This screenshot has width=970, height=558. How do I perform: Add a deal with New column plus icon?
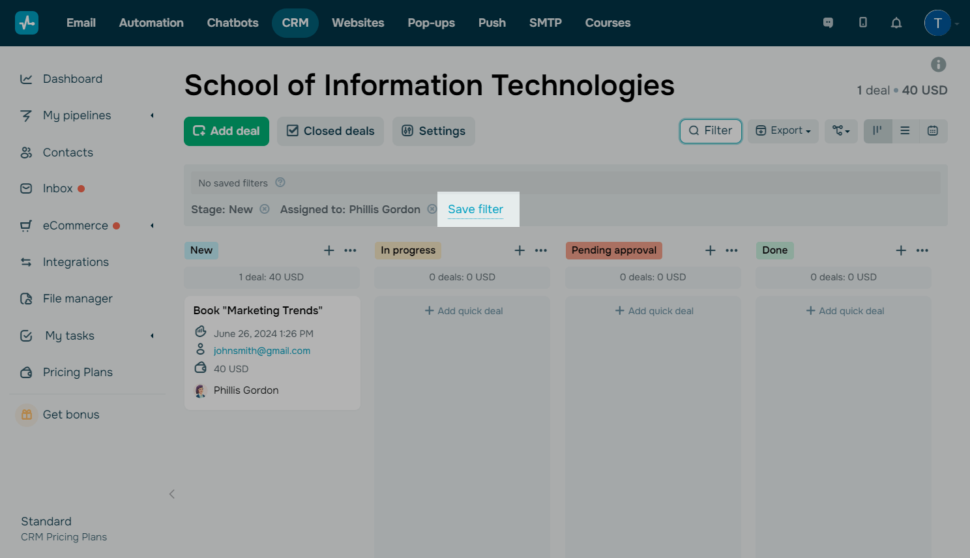(x=329, y=250)
